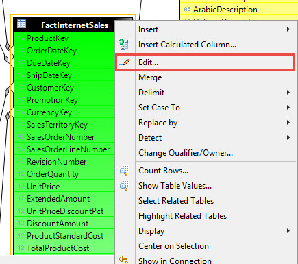298x264 pixels.
Task: Click the numeric type icon beside ProductKey
Action: [x=21, y=38]
